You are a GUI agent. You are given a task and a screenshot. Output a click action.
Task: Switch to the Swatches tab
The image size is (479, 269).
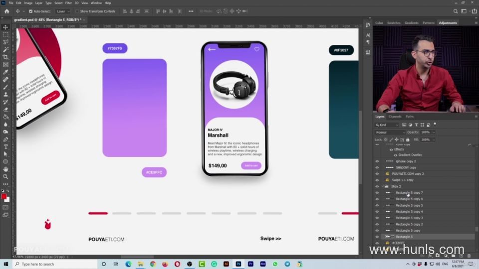[x=394, y=23]
